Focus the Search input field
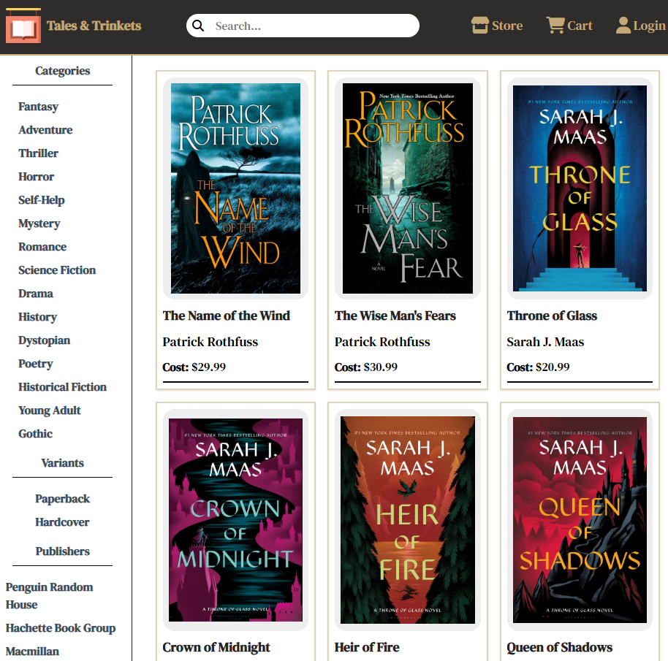Screen dimensions: 668x661 point(303,26)
